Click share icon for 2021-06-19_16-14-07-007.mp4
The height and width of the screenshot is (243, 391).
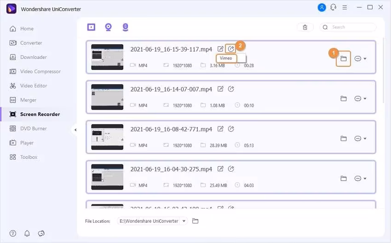(231, 89)
